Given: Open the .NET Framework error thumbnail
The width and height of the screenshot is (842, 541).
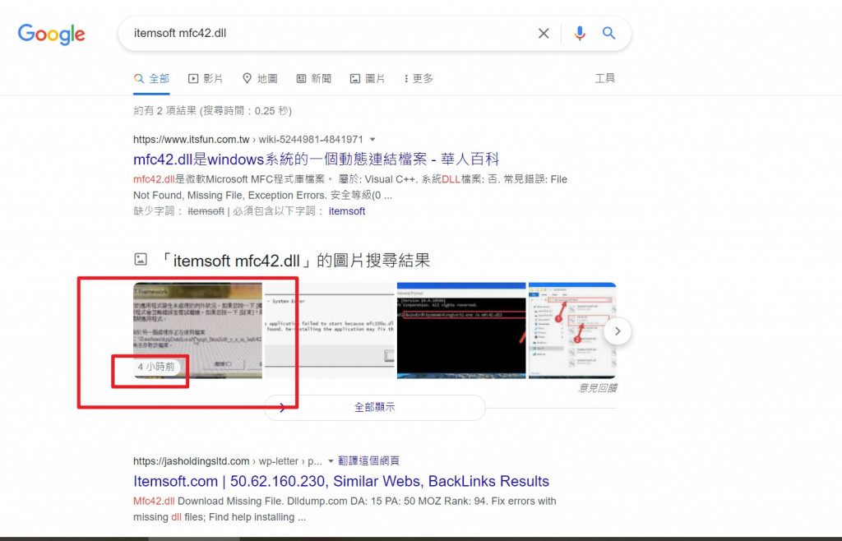Looking at the screenshot, I should [197, 331].
